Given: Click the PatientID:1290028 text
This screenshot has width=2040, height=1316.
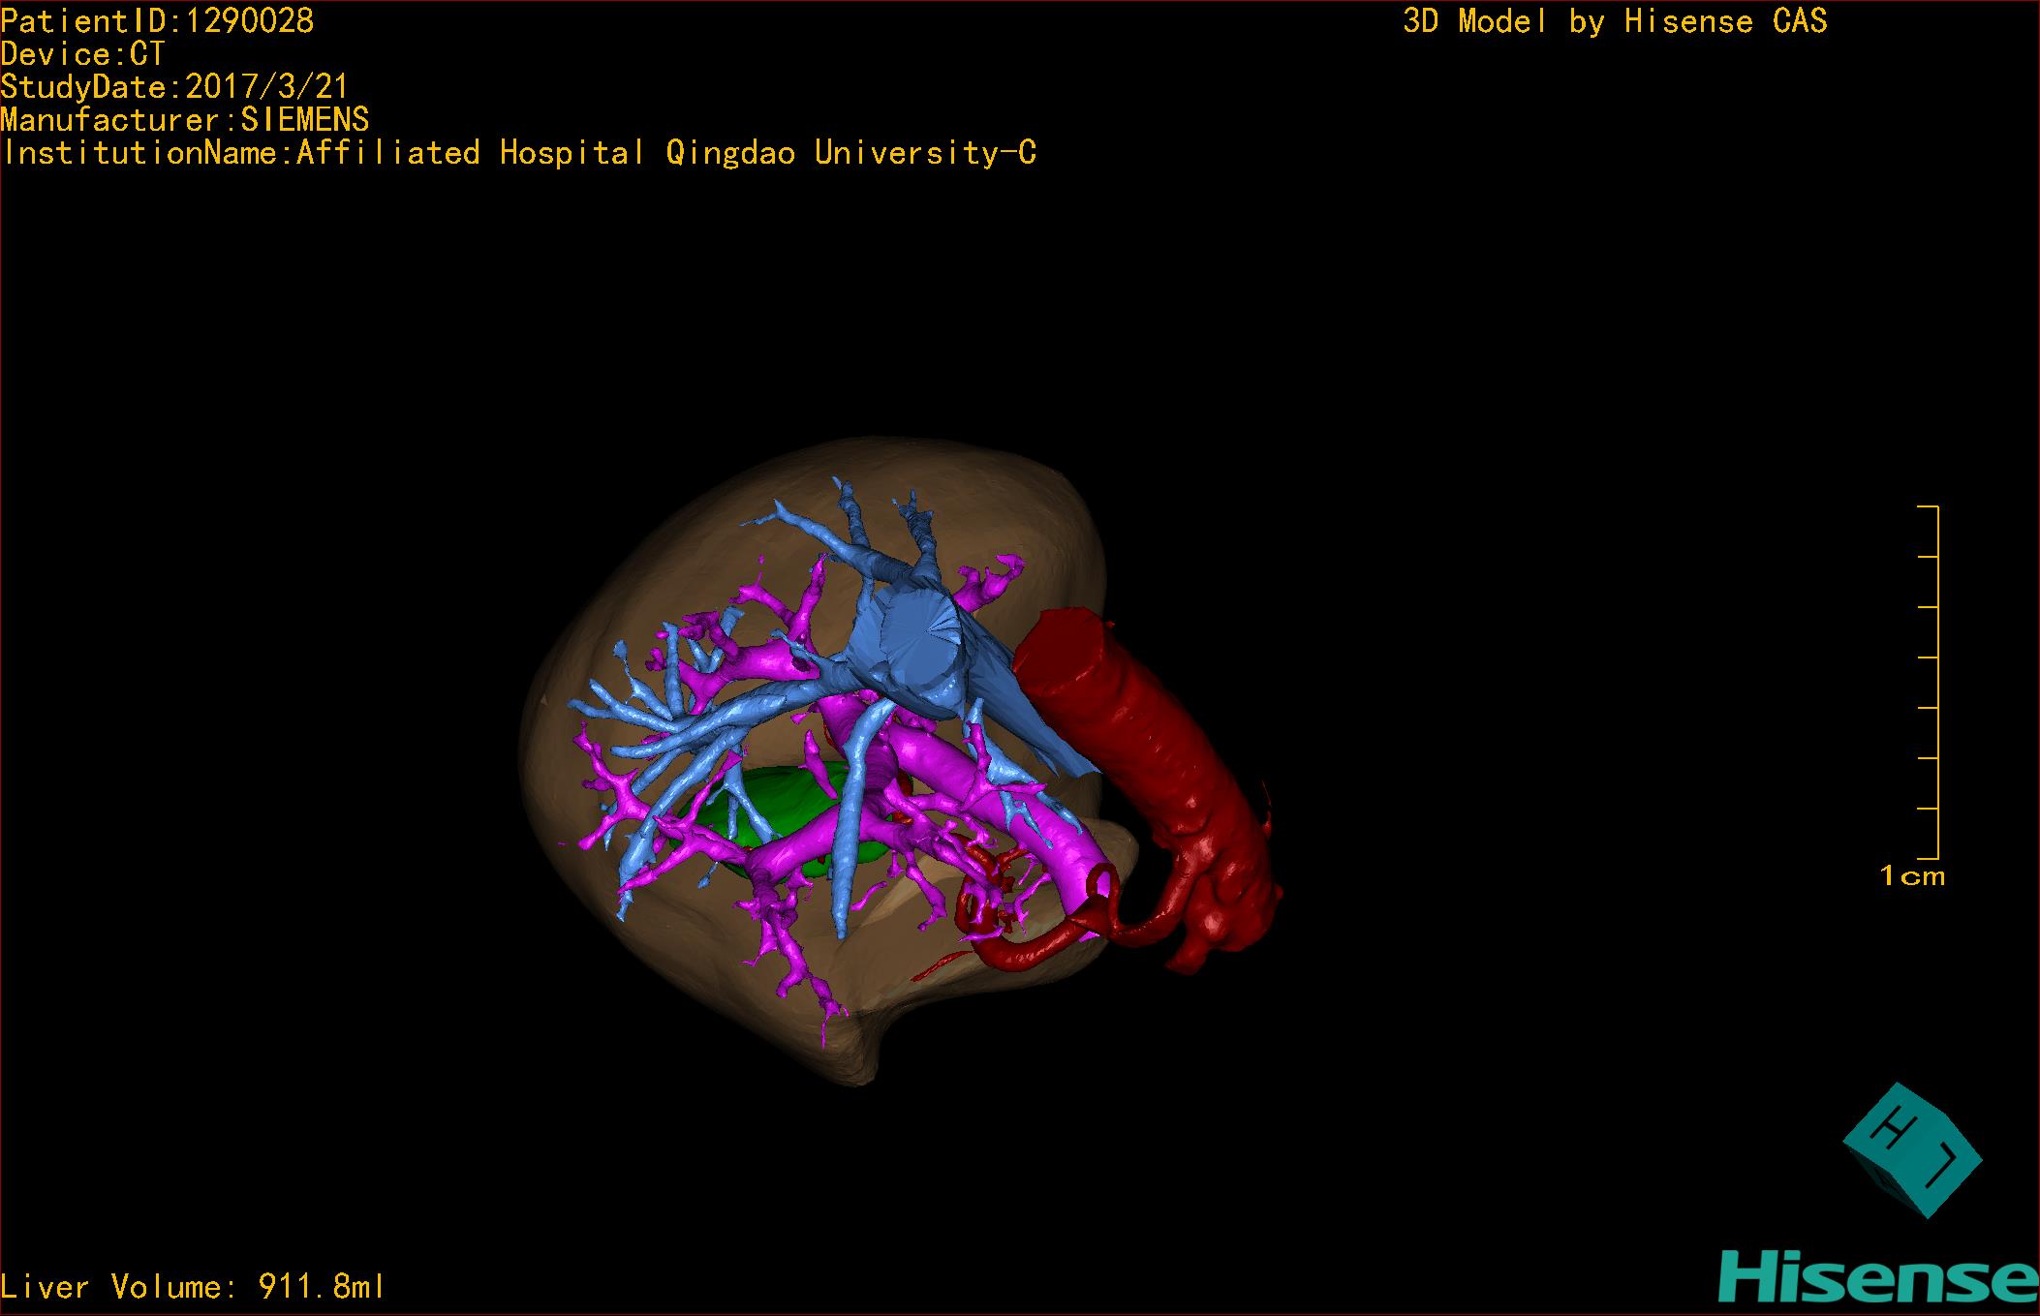Looking at the screenshot, I should coord(158,21).
